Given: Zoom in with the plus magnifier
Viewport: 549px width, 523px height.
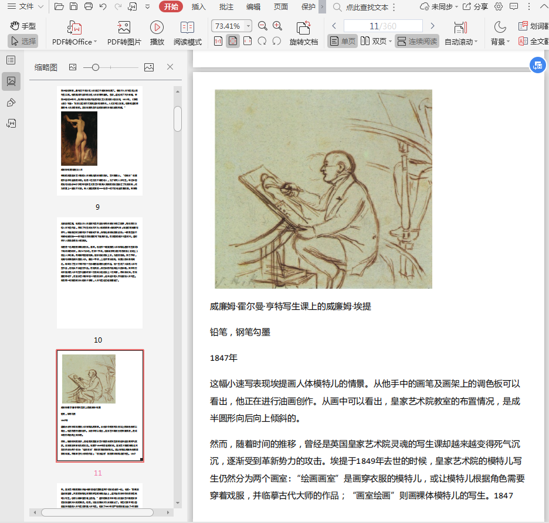Looking at the screenshot, I should [277, 26].
